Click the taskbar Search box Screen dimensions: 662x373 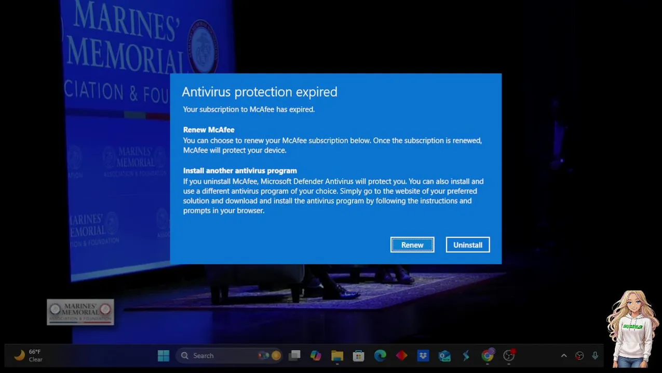(x=230, y=355)
